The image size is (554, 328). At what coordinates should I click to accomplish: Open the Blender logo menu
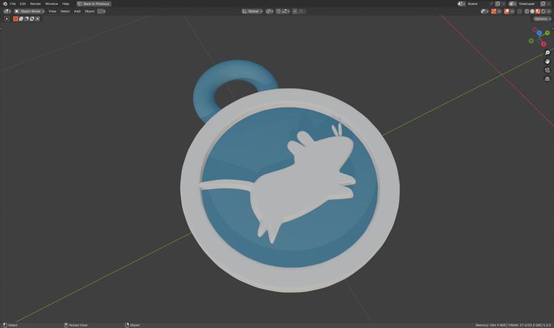[5, 3]
